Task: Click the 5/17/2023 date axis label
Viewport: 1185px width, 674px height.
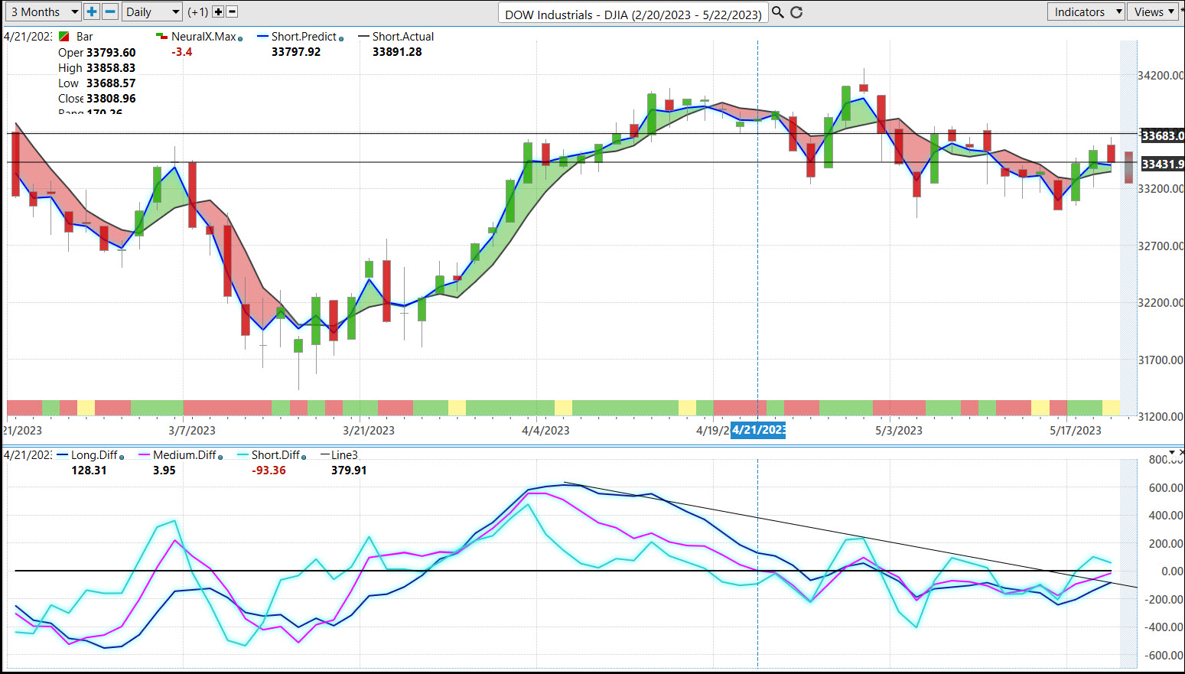Action: pyautogui.click(x=1076, y=430)
